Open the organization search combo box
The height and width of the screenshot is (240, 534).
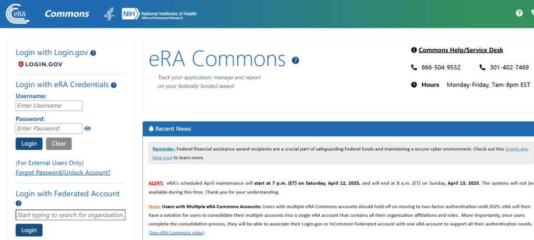70,215
